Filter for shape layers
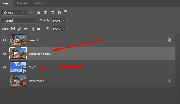Image resolution: width=180 pixels, height=104 pixels. point(52,13)
